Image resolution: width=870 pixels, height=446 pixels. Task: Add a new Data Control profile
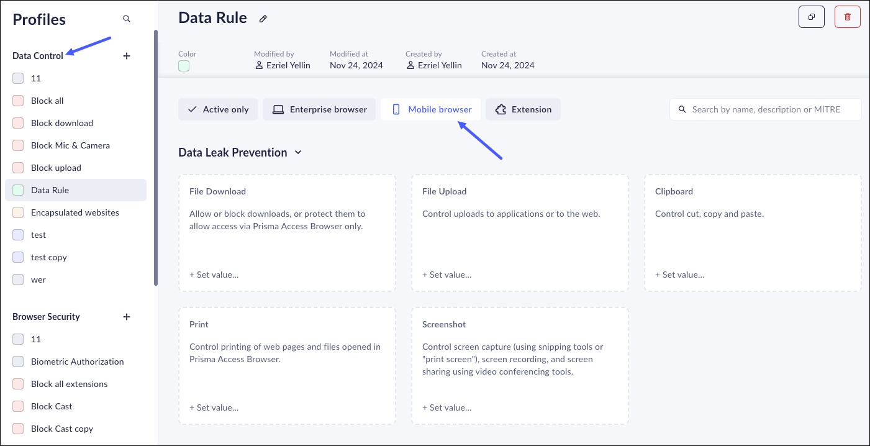[x=127, y=56]
